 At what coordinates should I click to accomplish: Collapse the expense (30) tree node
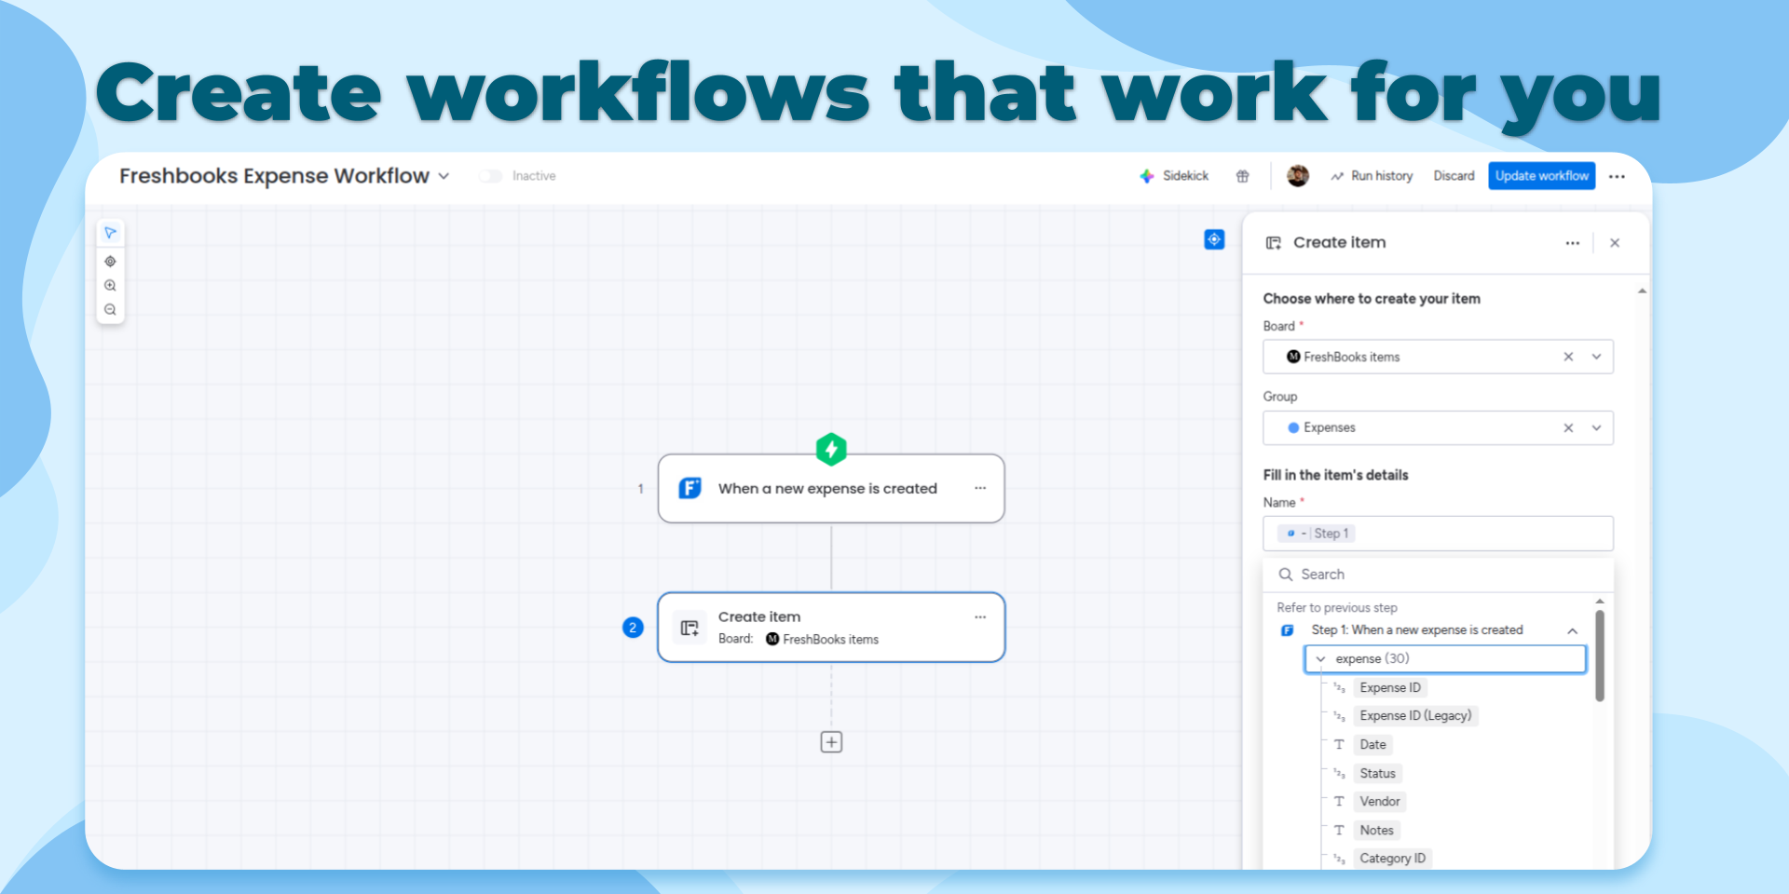click(x=1320, y=659)
